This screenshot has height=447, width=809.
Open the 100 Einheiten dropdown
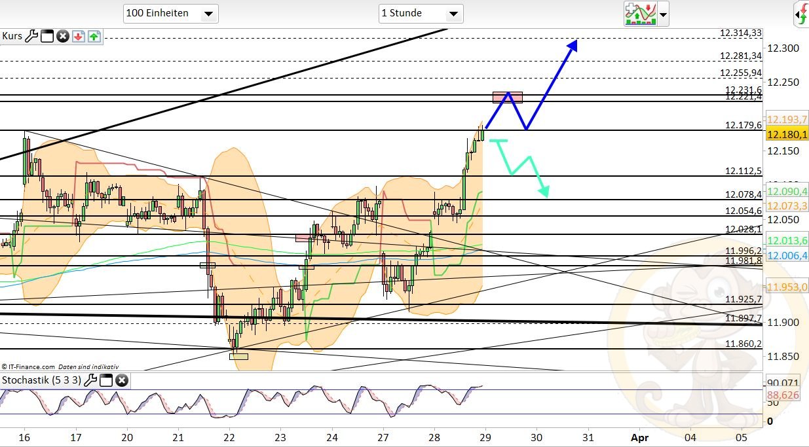170,13
